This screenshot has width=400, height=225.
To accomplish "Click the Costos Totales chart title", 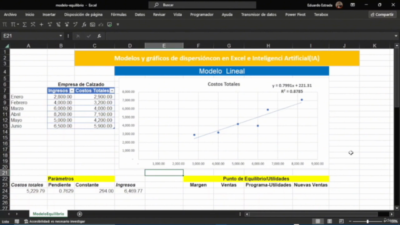I will click(224, 84).
